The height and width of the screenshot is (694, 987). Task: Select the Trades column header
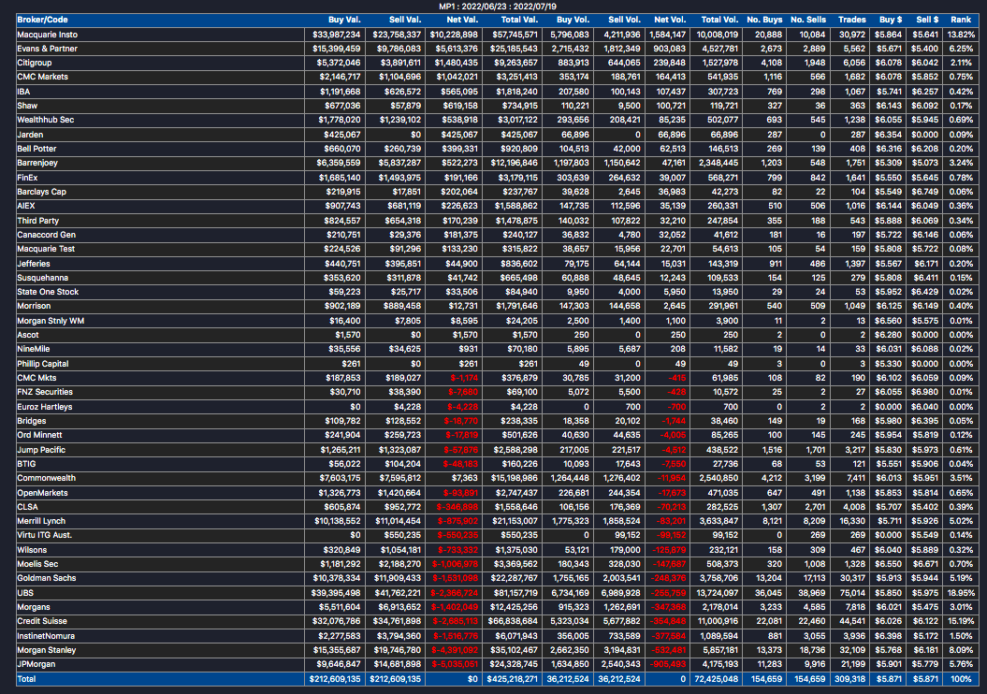[x=851, y=20]
